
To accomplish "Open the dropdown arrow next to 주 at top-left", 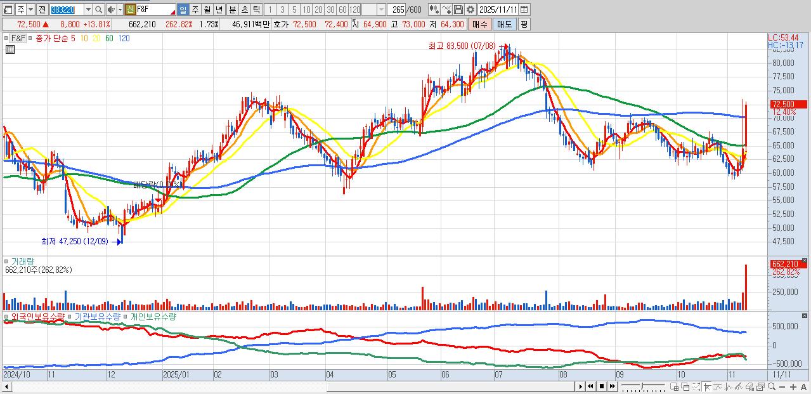I will [x=30, y=10].
